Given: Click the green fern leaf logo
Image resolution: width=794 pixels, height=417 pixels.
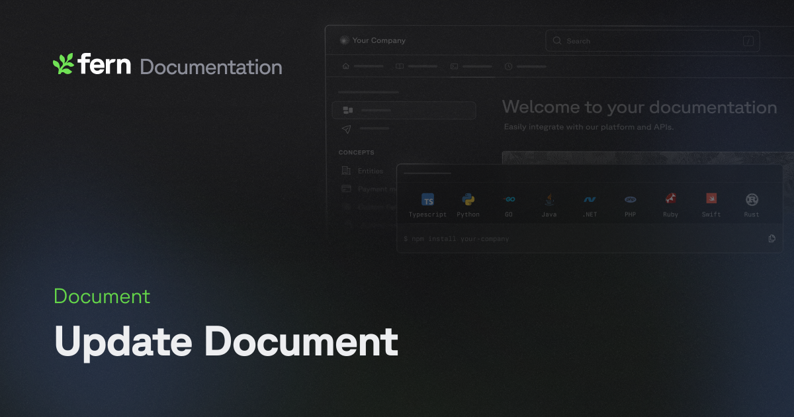Looking at the screenshot, I should pos(64,64).
